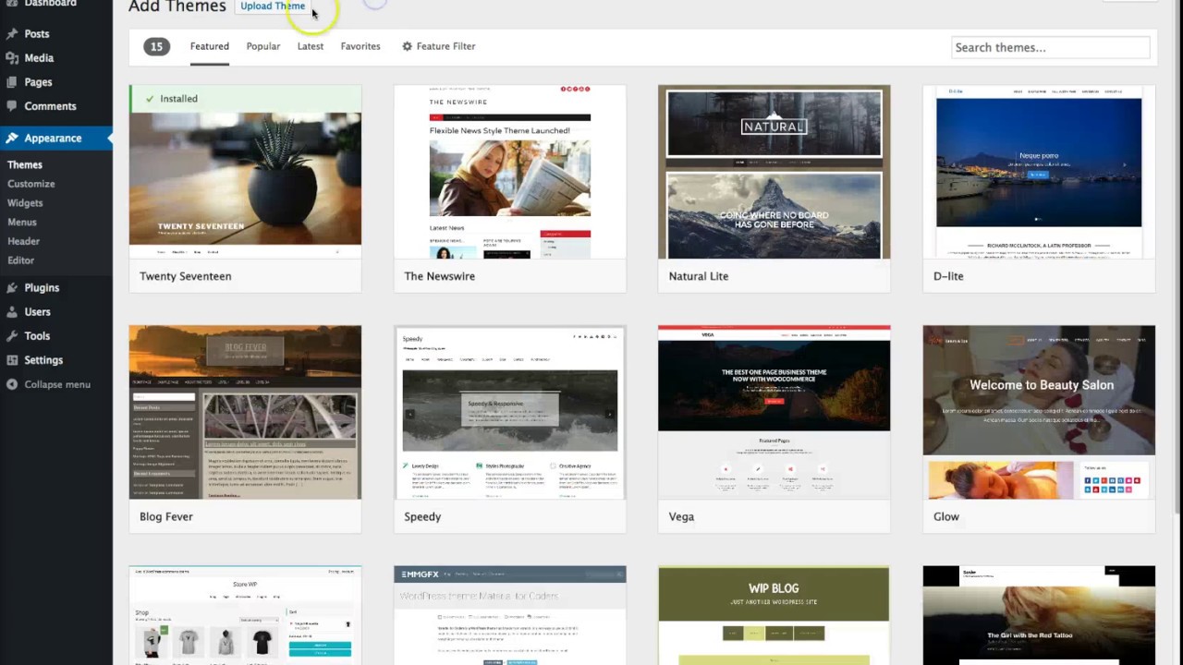
Task: Click the Media icon in sidebar
Action: point(11,57)
